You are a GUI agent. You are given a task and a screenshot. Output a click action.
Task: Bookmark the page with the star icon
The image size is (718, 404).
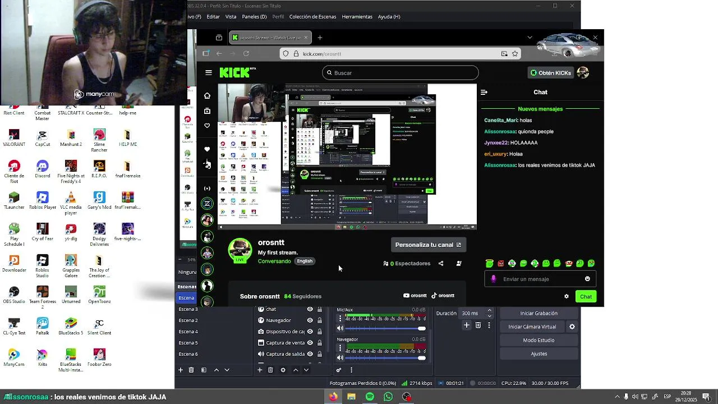tap(515, 54)
